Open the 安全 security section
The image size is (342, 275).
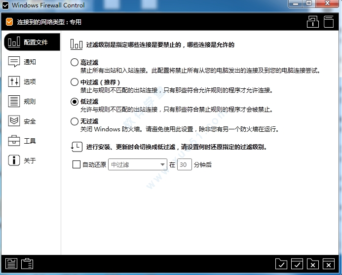point(30,121)
